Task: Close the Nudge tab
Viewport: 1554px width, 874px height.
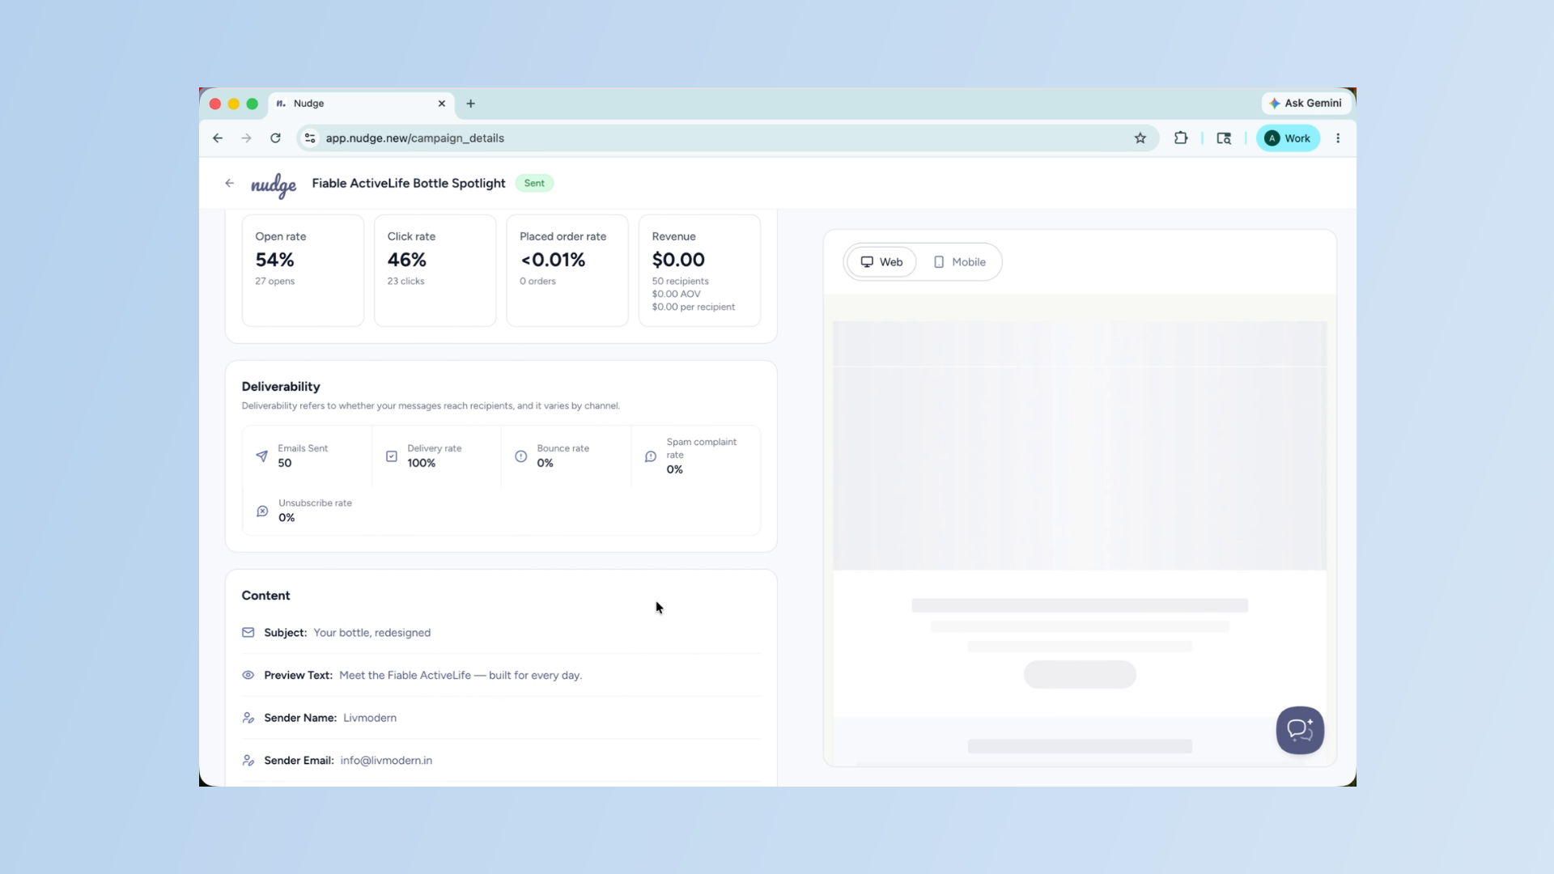Action: (442, 104)
